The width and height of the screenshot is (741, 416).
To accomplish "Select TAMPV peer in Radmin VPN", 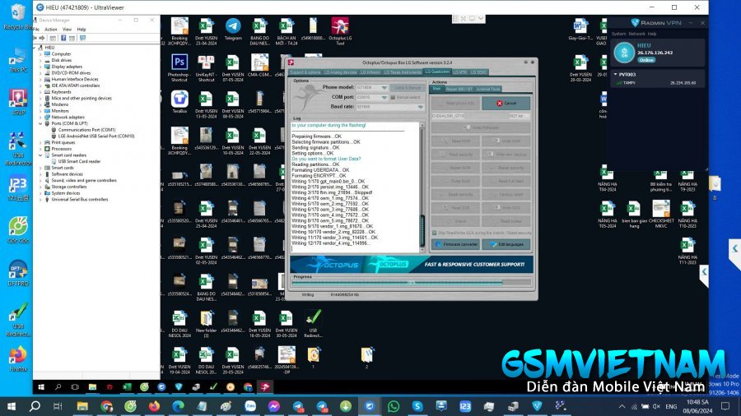I will 657,83.
